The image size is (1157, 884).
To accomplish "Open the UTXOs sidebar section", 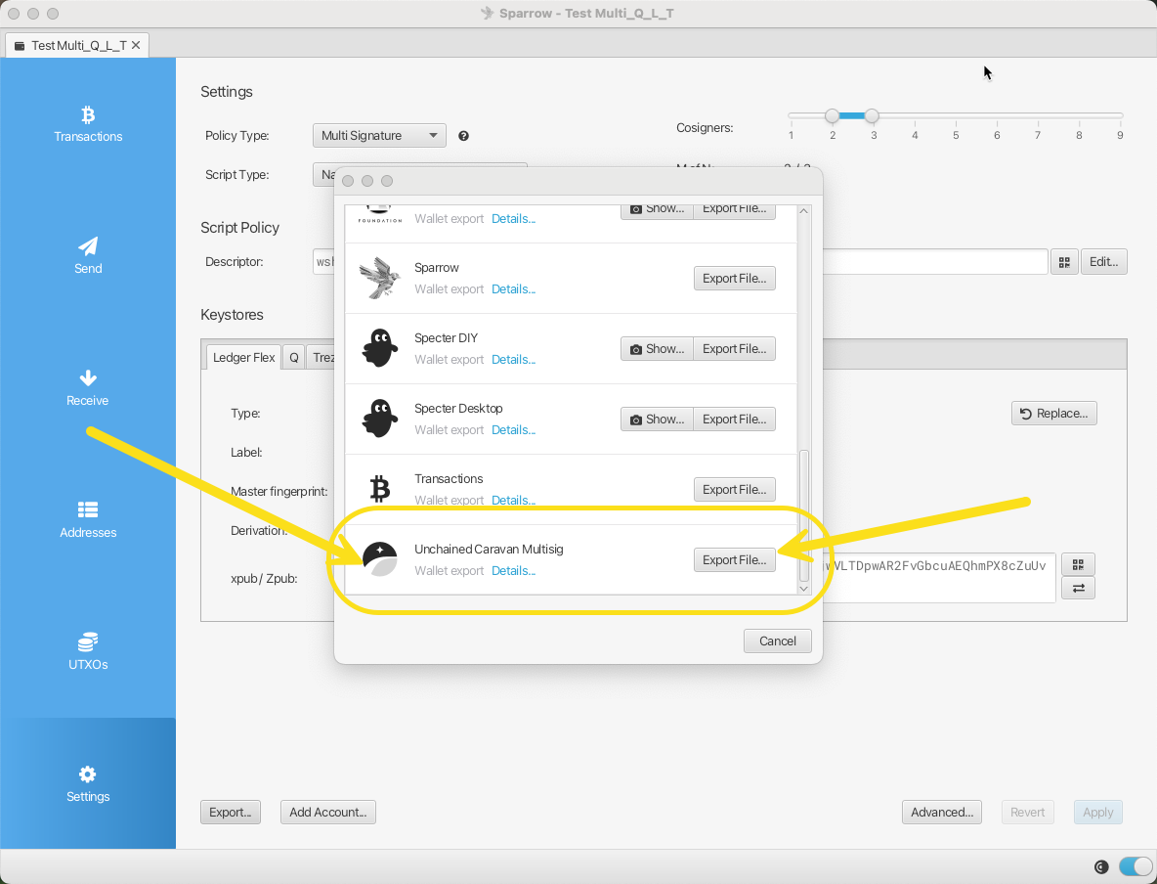I will (x=88, y=651).
